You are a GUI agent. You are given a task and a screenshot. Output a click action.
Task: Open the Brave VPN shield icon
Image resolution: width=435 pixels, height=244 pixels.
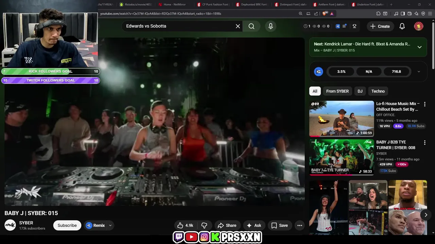tap(423, 14)
